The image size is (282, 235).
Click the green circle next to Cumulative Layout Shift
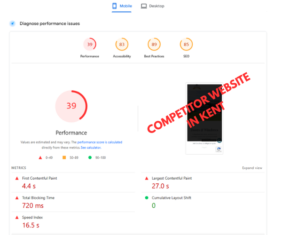coord(147,198)
